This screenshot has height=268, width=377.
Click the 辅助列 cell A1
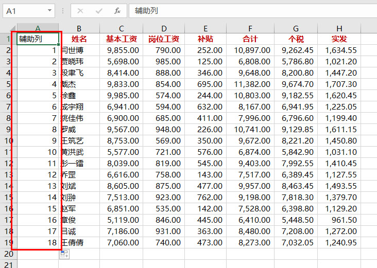pos(38,39)
